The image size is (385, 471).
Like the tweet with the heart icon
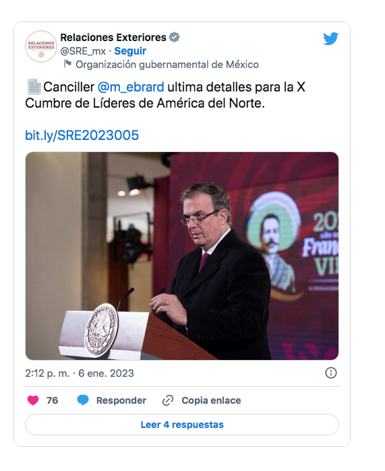(33, 400)
